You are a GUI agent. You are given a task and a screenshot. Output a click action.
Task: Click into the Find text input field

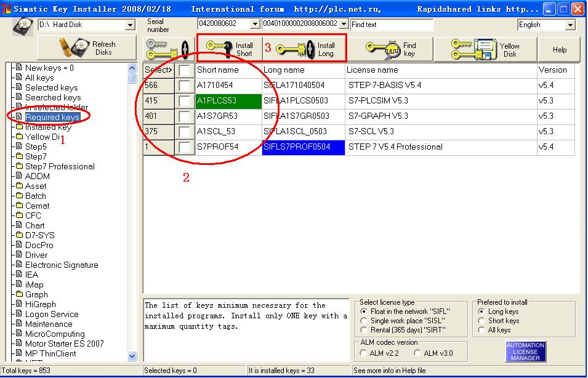(x=392, y=25)
